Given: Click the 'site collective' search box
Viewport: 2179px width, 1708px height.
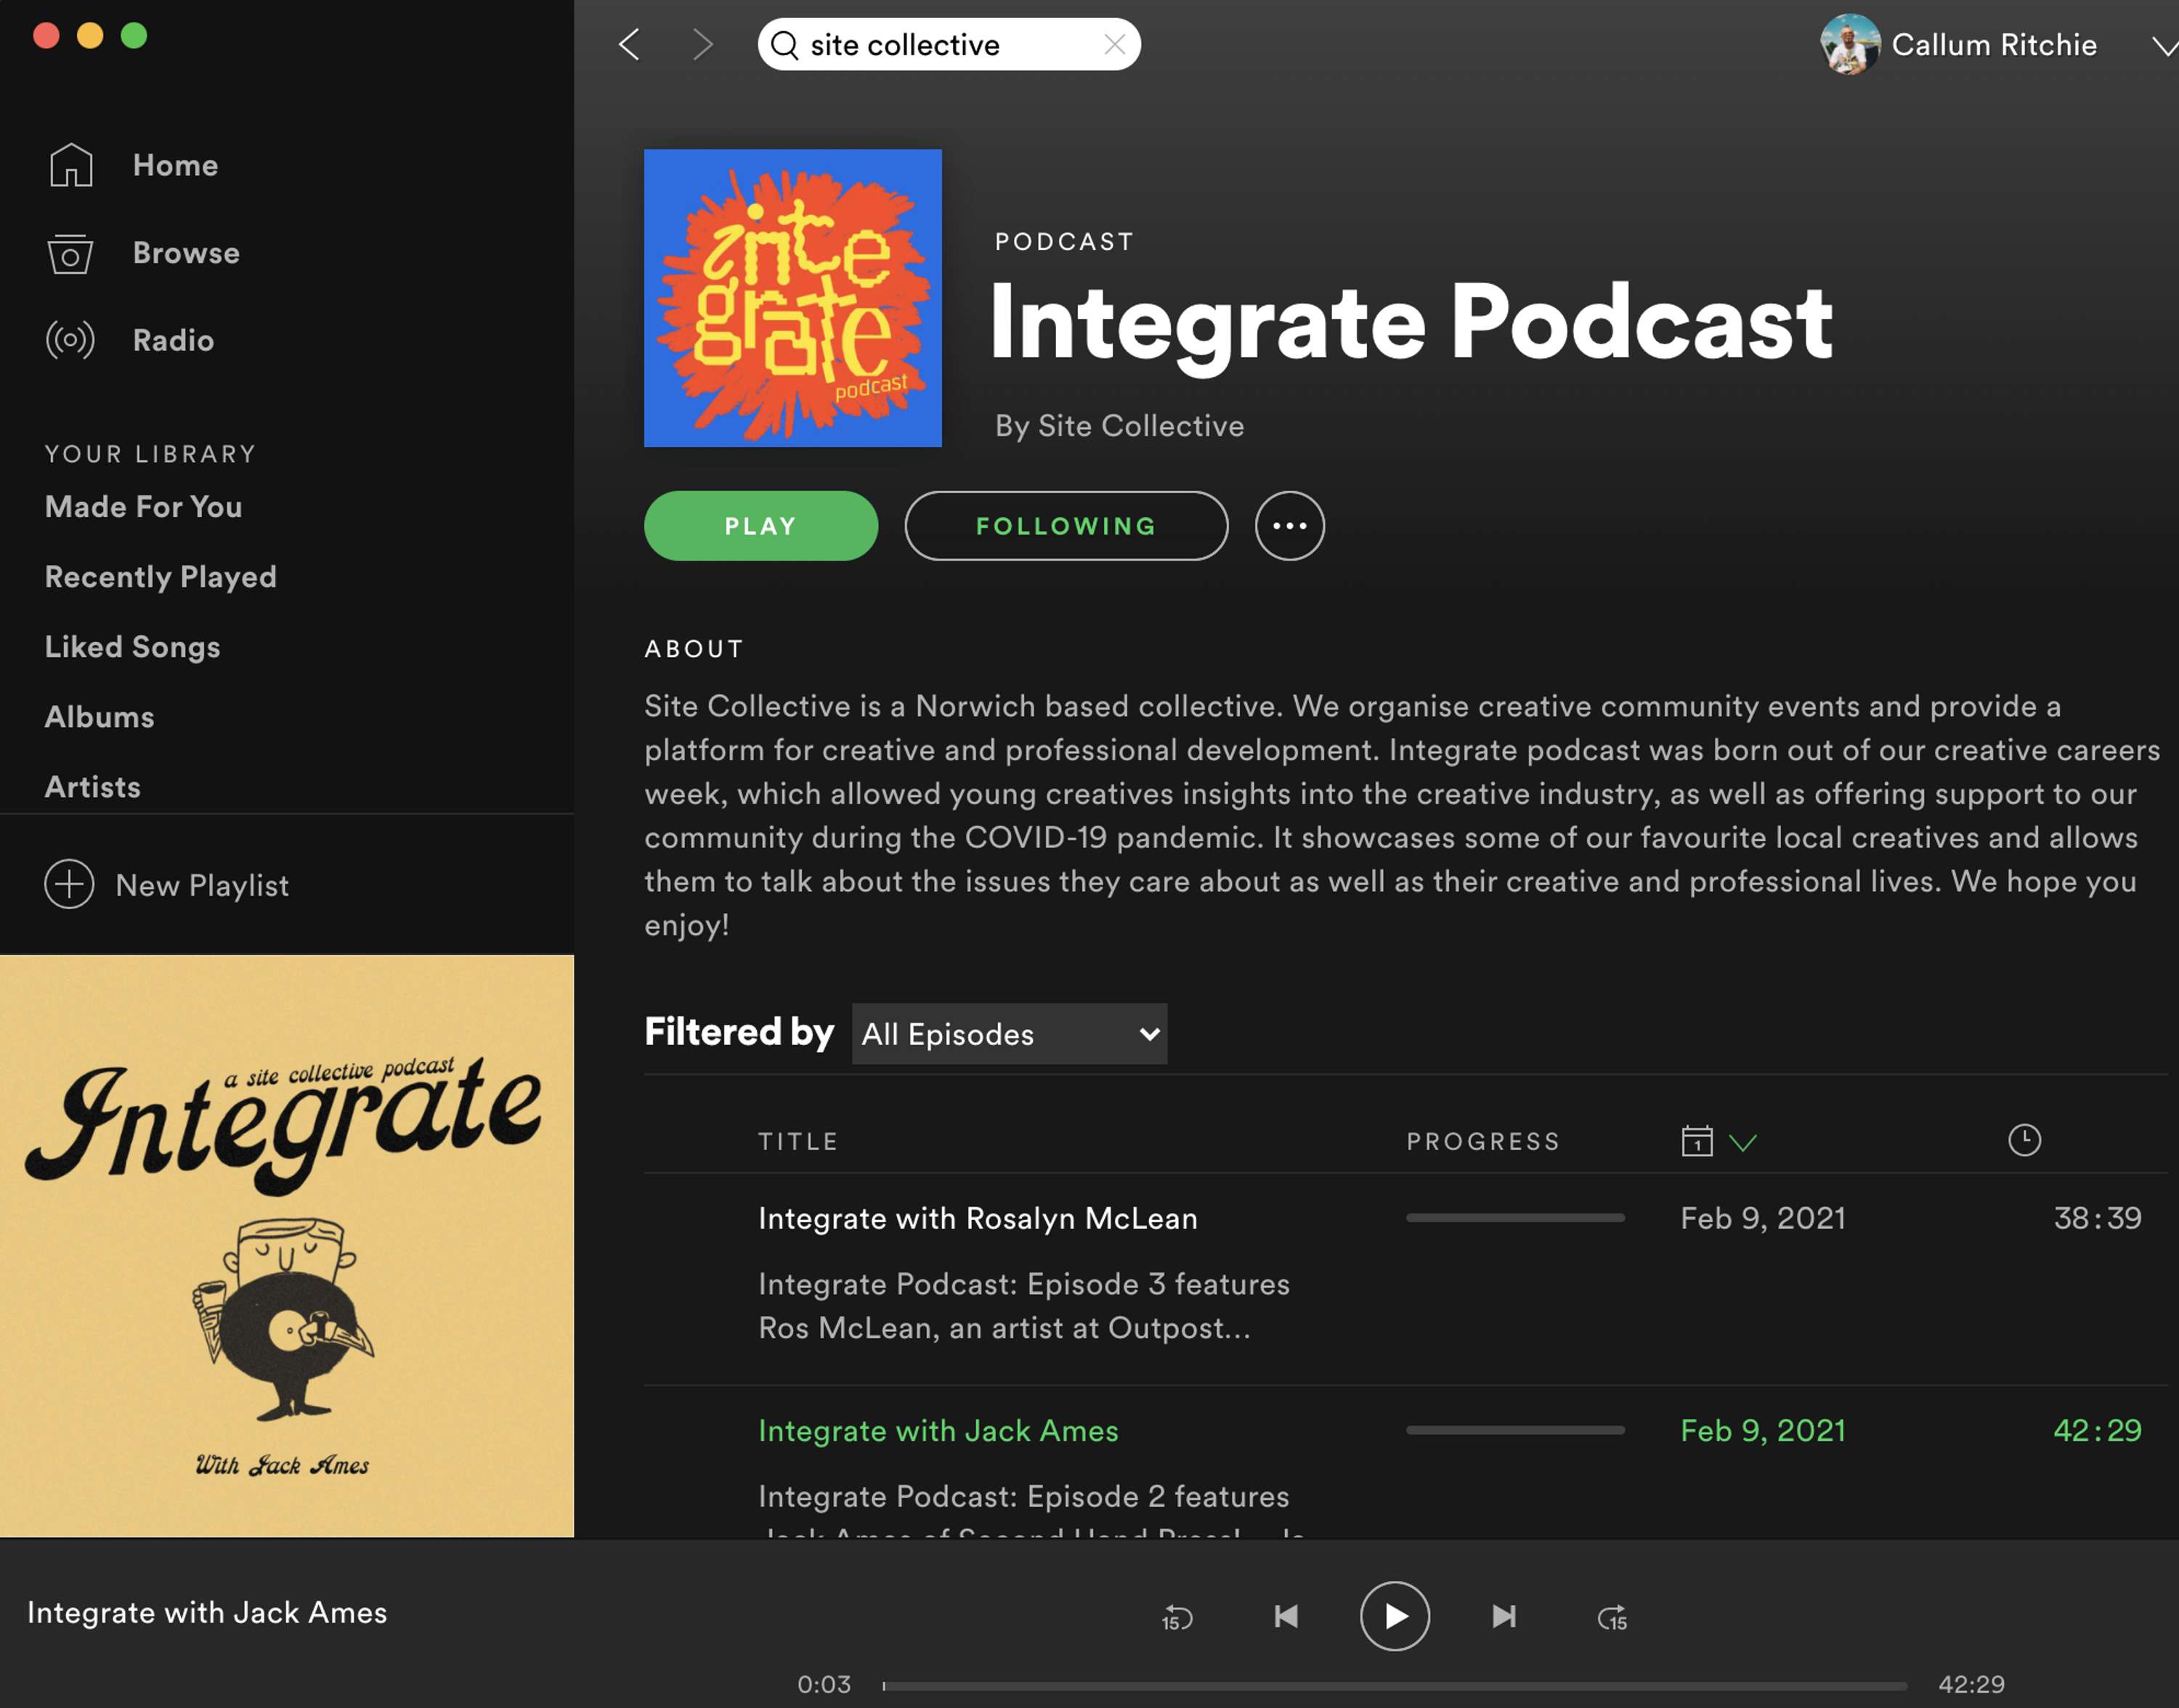Looking at the screenshot, I should (949, 44).
